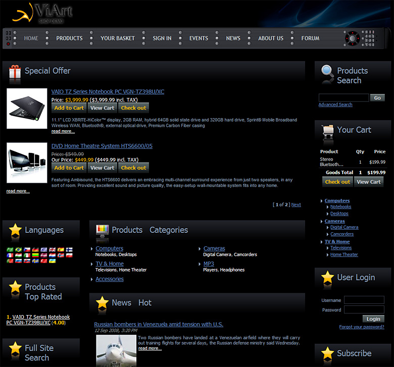Click the Login button

(373, 319)
